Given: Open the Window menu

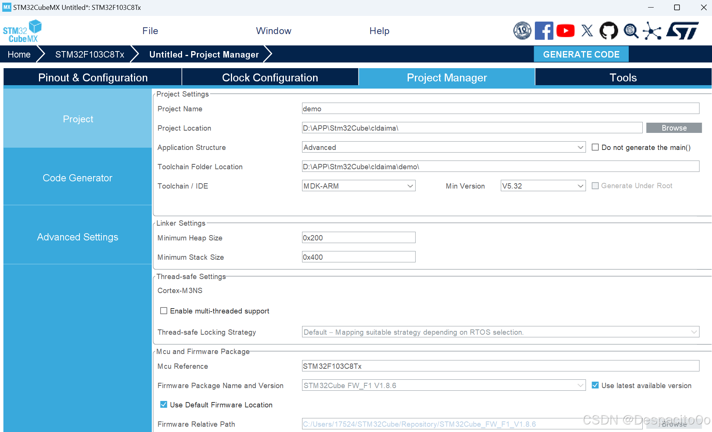Looking at the screenshot, I should (x=274, y=31).
